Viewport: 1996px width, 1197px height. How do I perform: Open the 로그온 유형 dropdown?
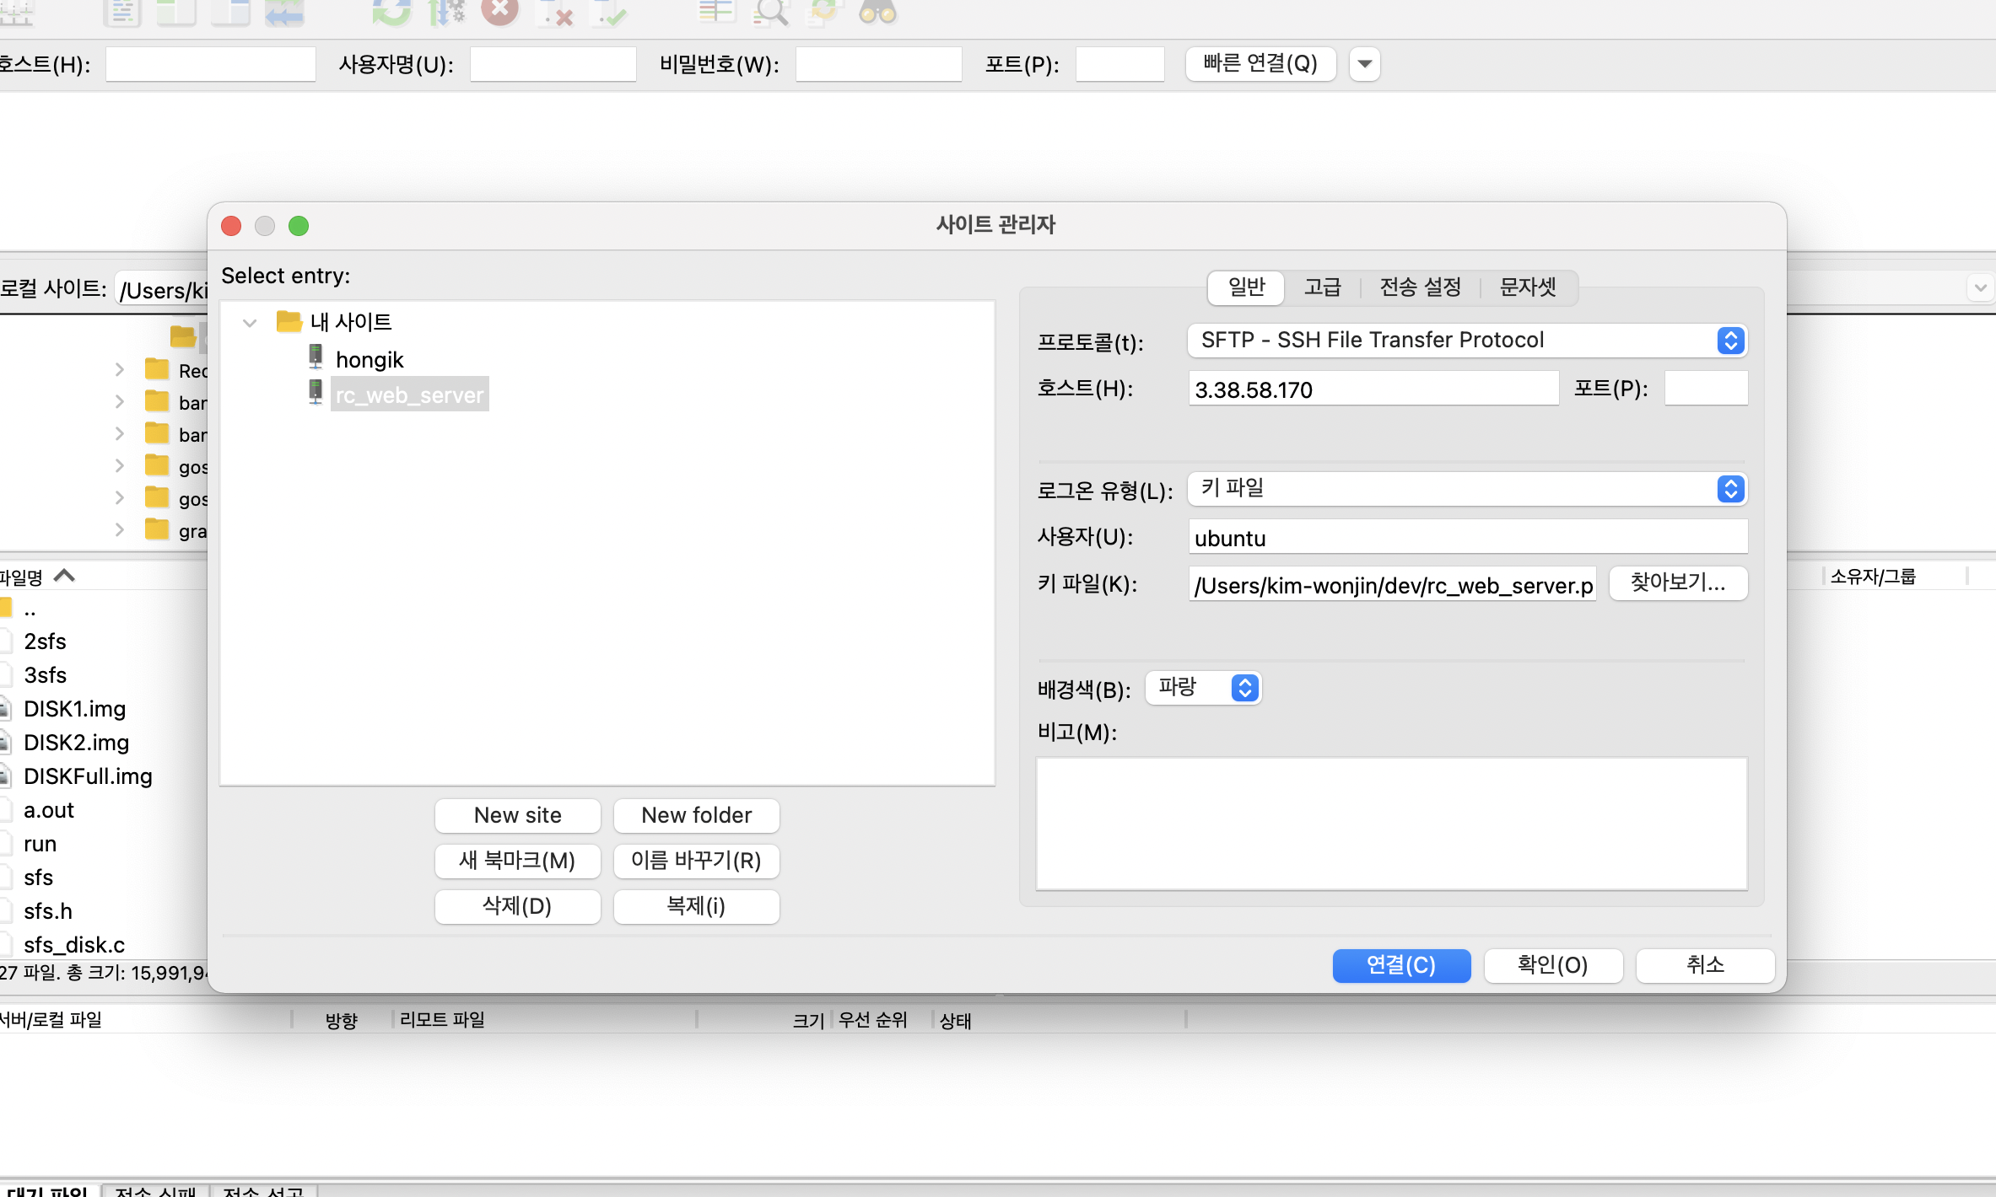[x=1466, y=489]
